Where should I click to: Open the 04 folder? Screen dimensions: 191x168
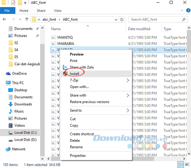point(16,50)
